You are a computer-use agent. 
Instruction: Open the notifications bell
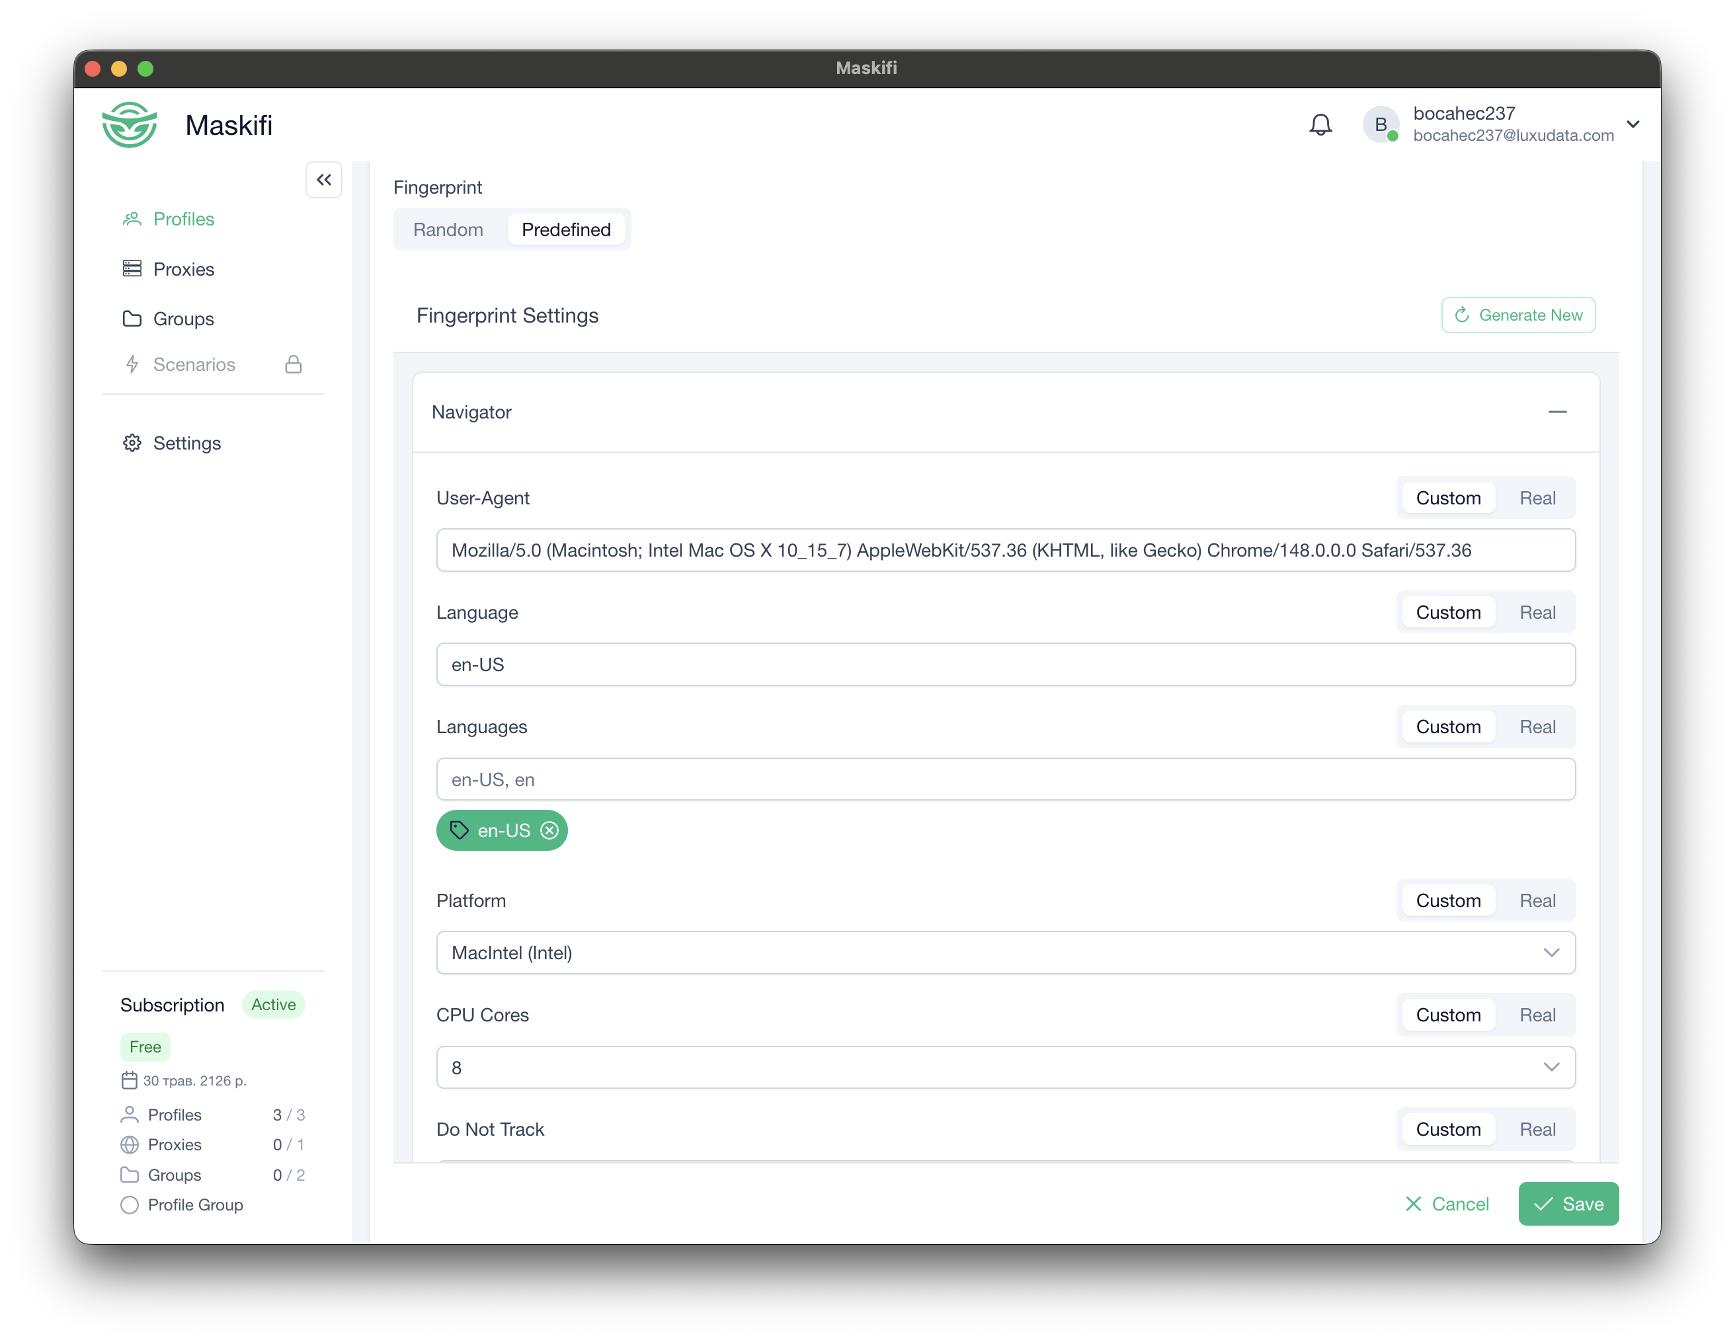click(x=1320, y=125)
